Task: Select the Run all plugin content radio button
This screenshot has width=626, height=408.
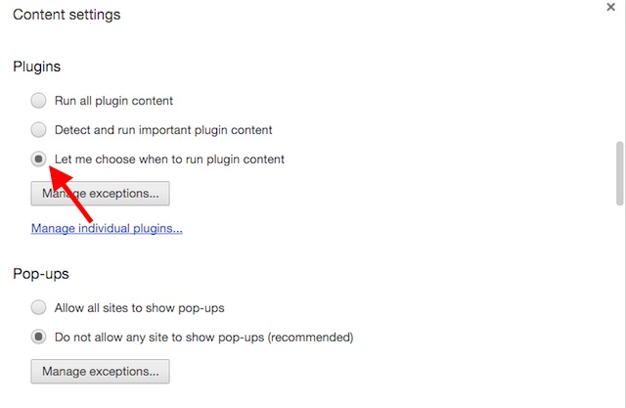Action: tap(39, 100)
